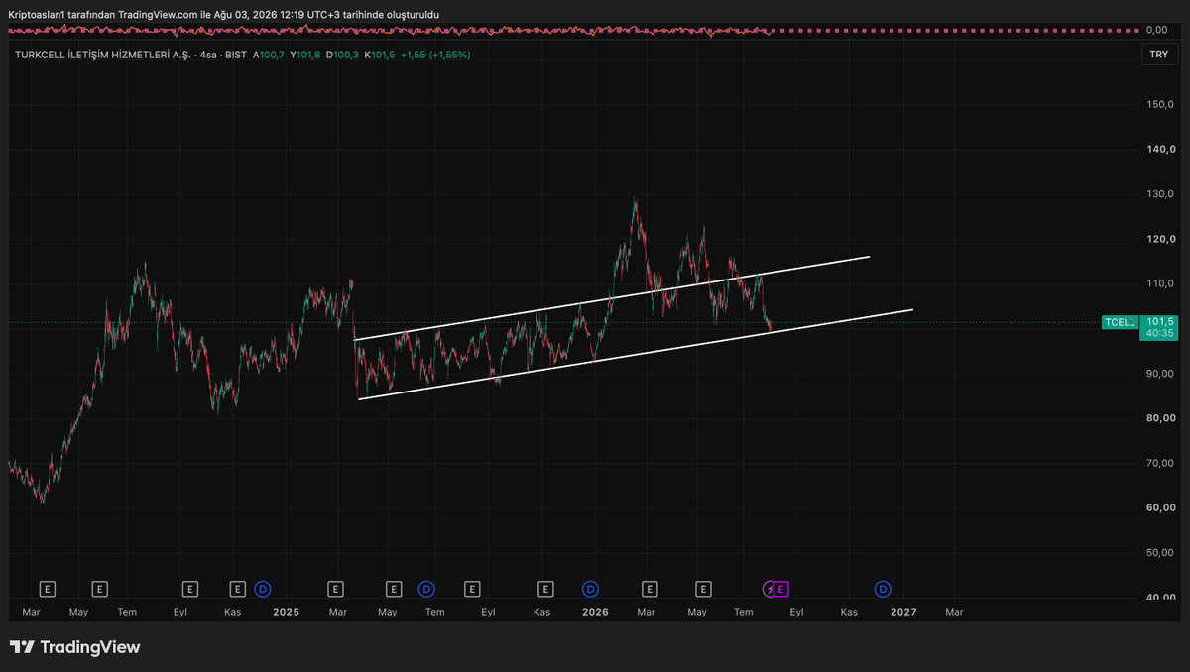This screenshot has height=672, width=1190.
Task: Click the 150,0 price axis label
Action: pos(1160,104)
